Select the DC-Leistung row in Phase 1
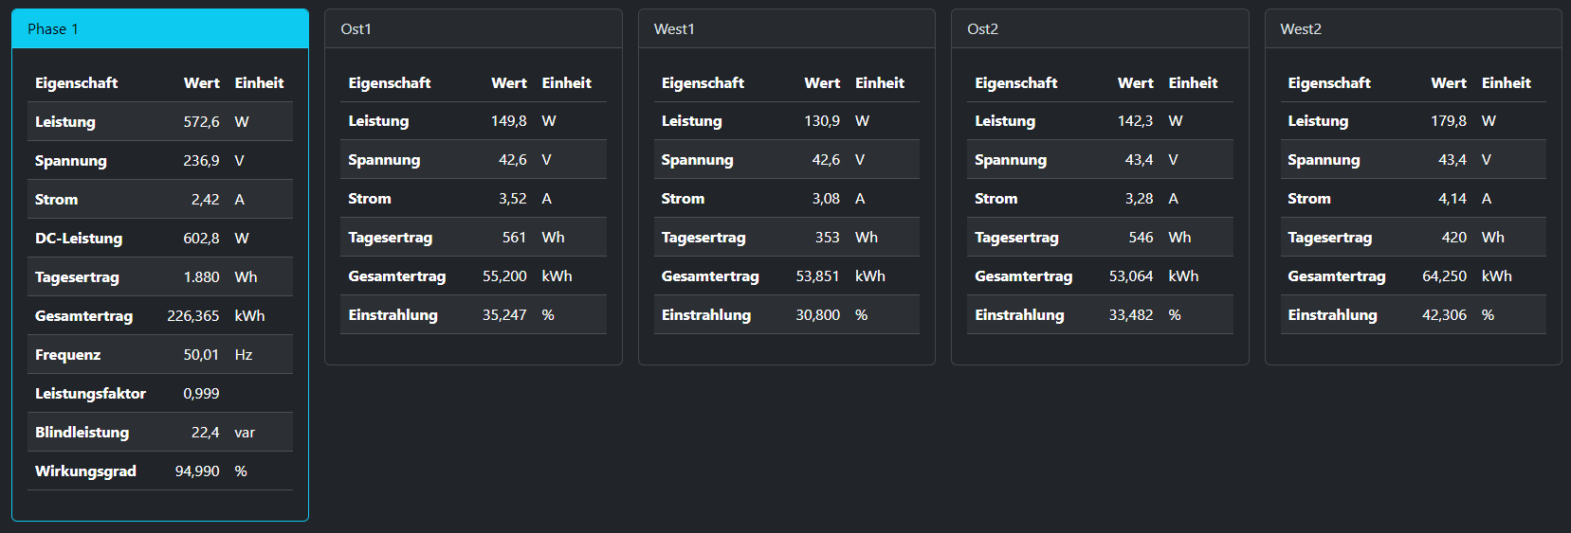Viewport: 1571px width, 533px height. tap(160, 239)
